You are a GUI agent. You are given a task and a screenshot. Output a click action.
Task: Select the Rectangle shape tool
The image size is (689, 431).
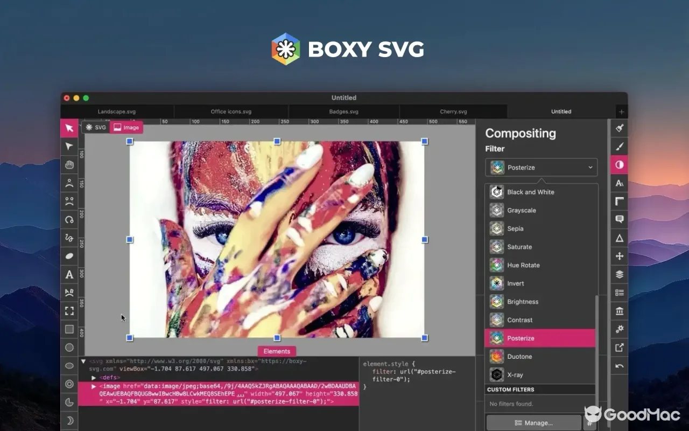point(69,329)
